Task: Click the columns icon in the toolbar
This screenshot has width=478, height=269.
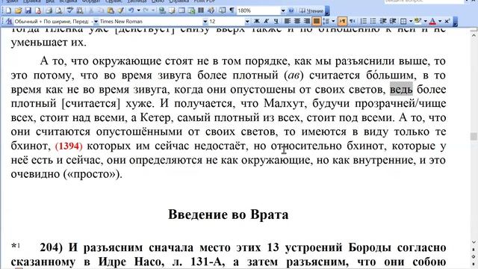Action: 201,10
